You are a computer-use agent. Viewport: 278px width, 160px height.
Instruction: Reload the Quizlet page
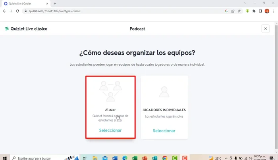pos(17,11)
